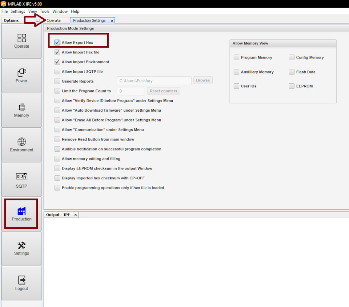Open the Production factory icon
349x307 pixels.
click(x=21, y=211)
